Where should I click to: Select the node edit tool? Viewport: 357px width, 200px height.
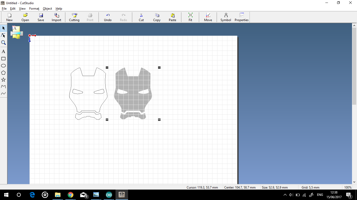coord(3,35)
